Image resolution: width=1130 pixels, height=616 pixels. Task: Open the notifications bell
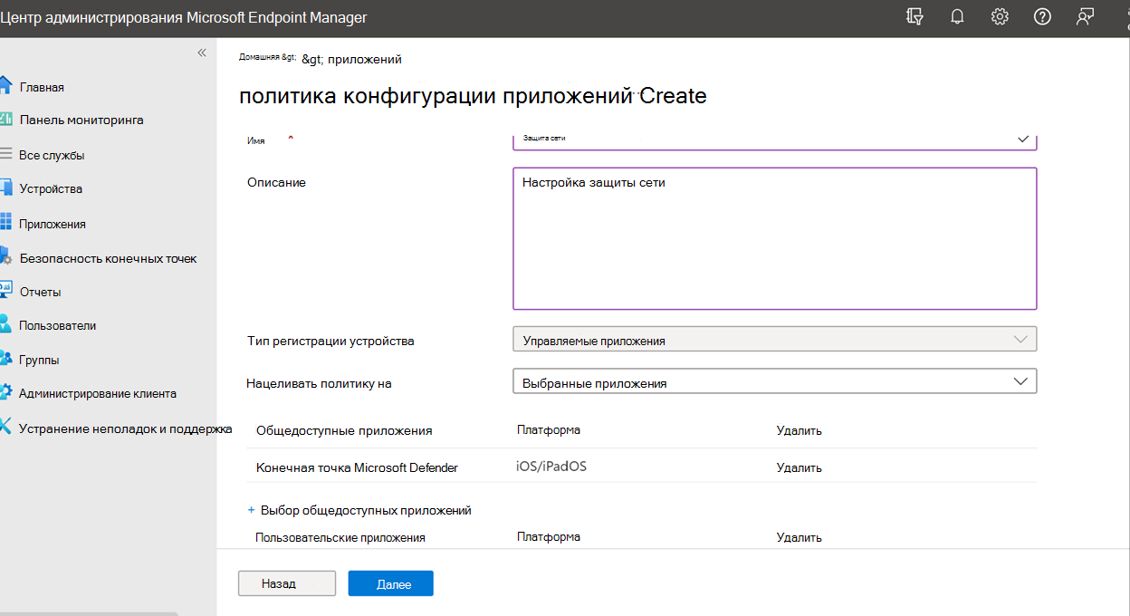957,17
